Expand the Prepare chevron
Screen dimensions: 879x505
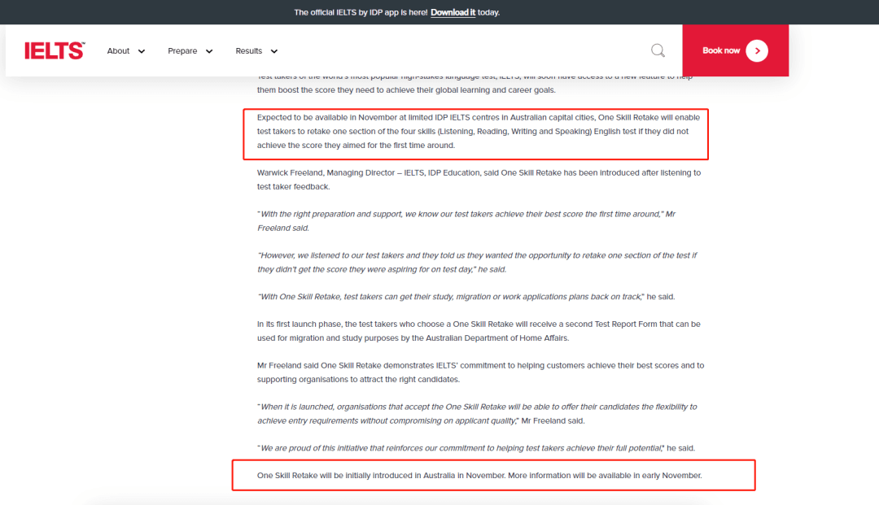(209, 51)
